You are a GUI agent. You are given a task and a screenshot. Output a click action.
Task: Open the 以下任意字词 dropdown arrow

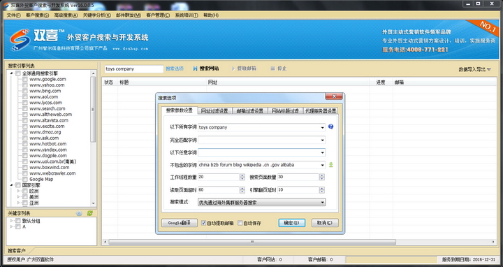point(322,152)
